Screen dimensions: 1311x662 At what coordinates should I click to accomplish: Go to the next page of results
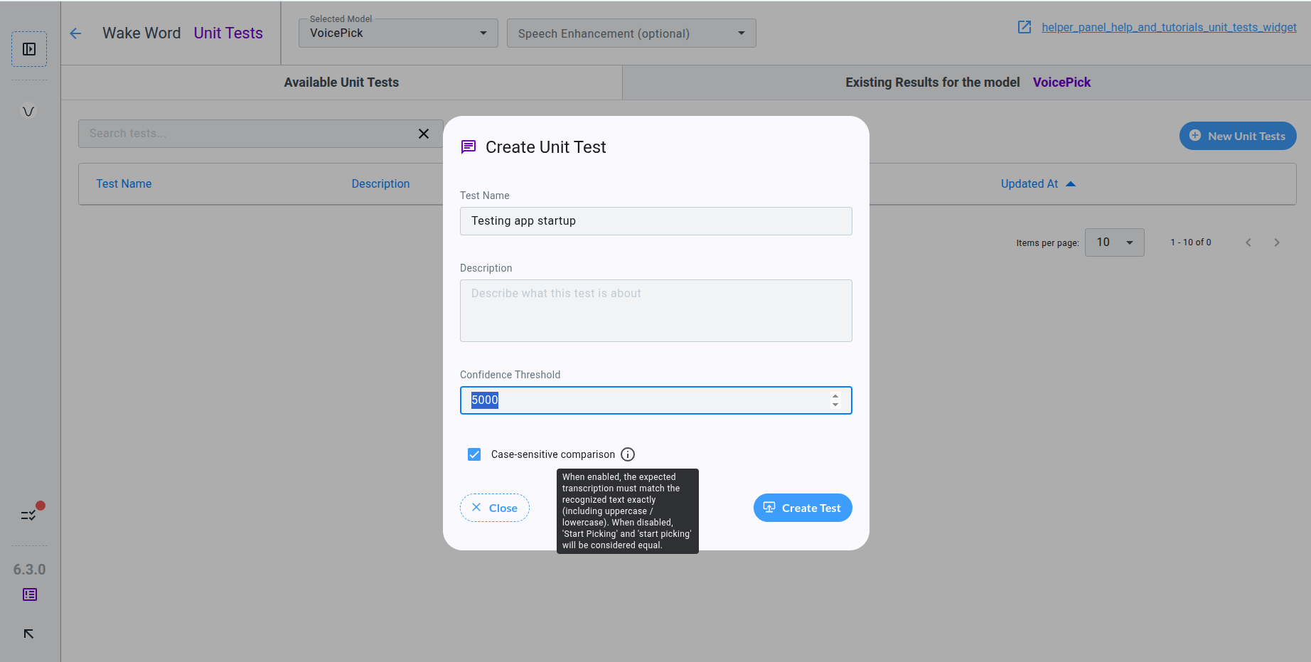point(1277,242)
